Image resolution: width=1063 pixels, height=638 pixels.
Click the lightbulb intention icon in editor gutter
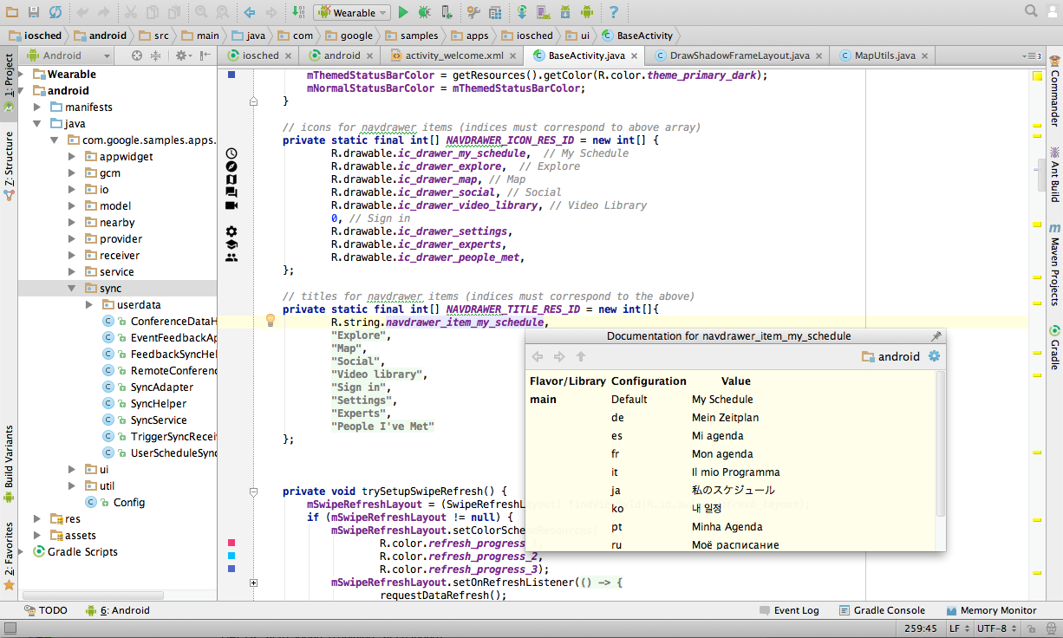tap(270, 321)
